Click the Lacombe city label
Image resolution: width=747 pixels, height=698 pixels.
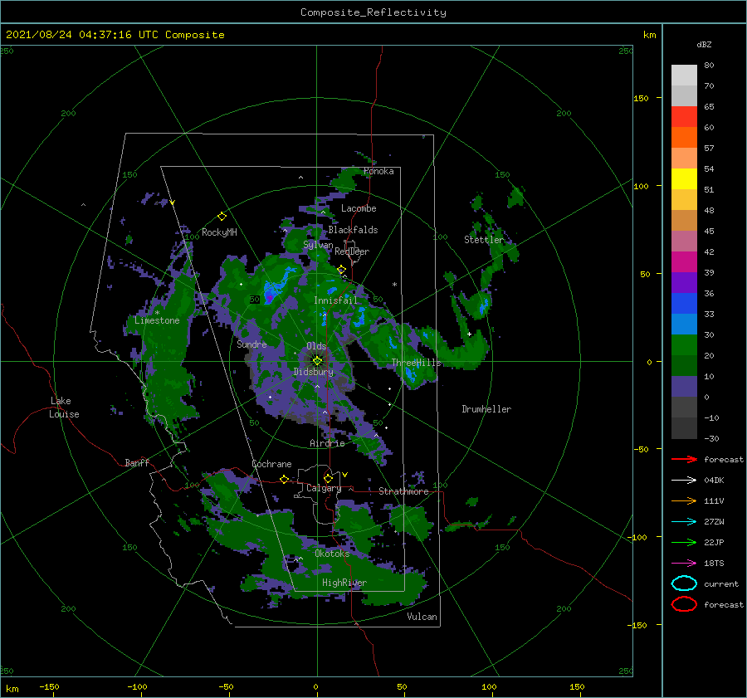pos(359,208)
